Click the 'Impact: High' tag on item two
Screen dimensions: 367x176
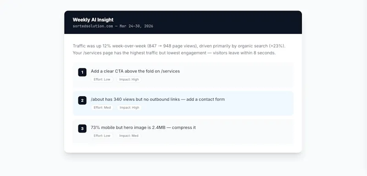coord(129,108)
